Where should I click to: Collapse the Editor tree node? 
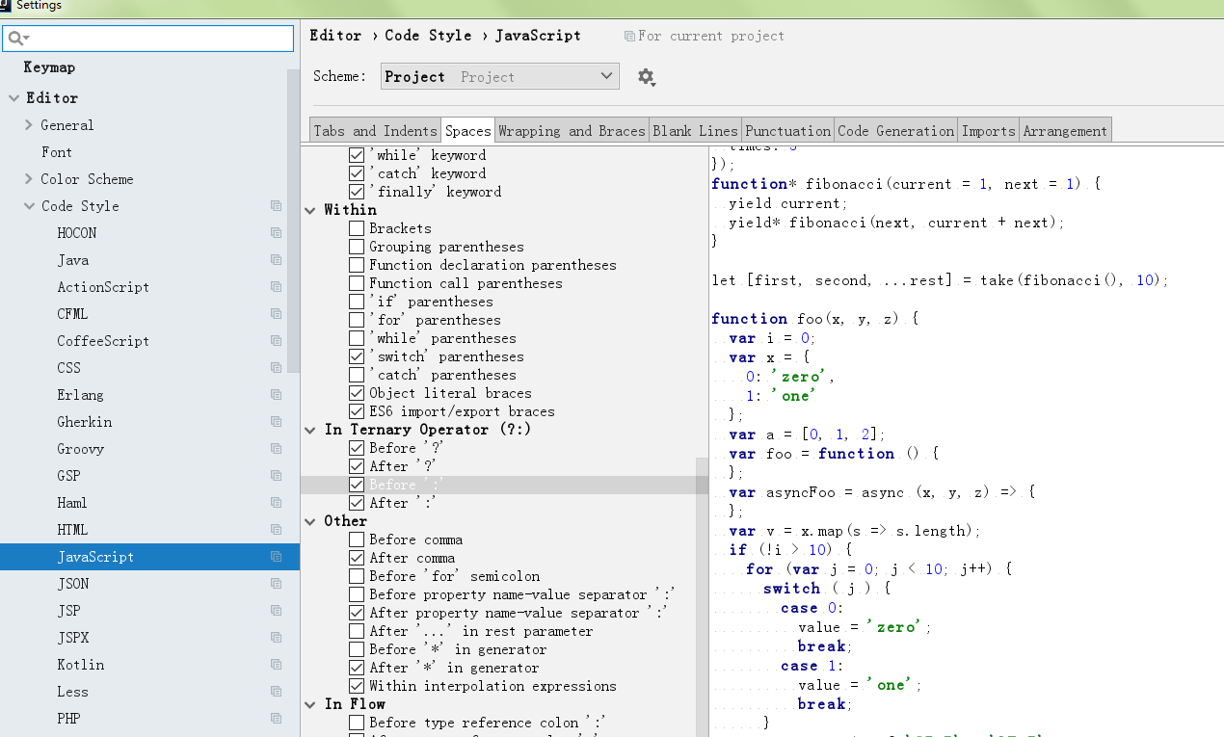coord(13,98)
